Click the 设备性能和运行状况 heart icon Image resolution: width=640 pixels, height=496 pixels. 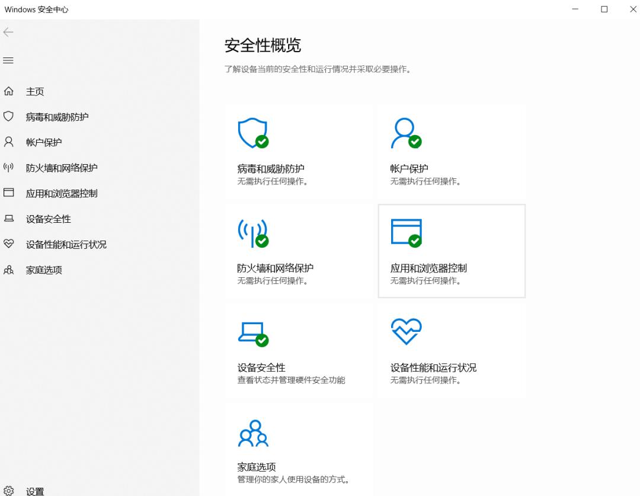coord(406,331)
